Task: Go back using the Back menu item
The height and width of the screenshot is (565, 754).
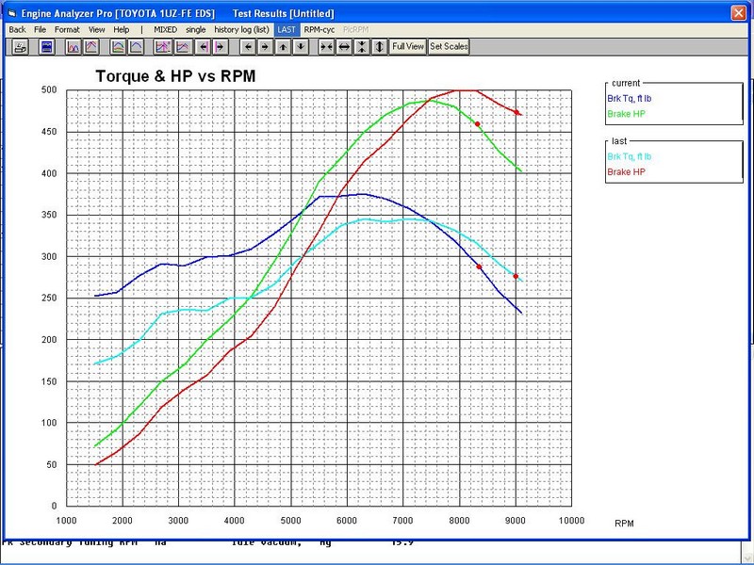Action: [x=17, y=30]
